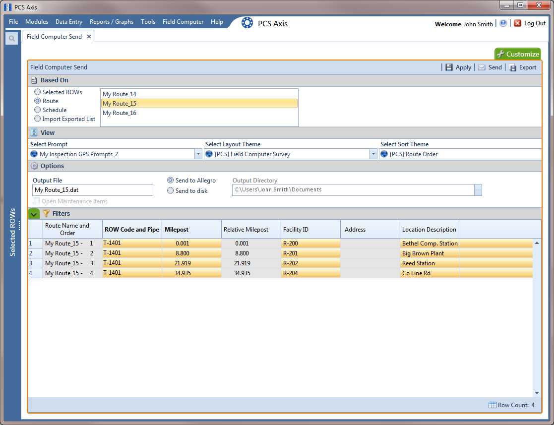Click the Customize wrench icon
The height and width of the screenshot is (425, 554).
tap(500, 54)
